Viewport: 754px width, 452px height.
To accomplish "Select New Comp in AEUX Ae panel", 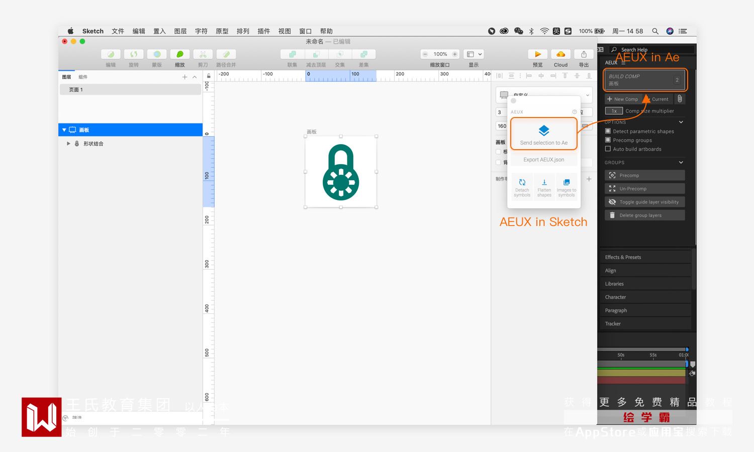I will (623, 99).
